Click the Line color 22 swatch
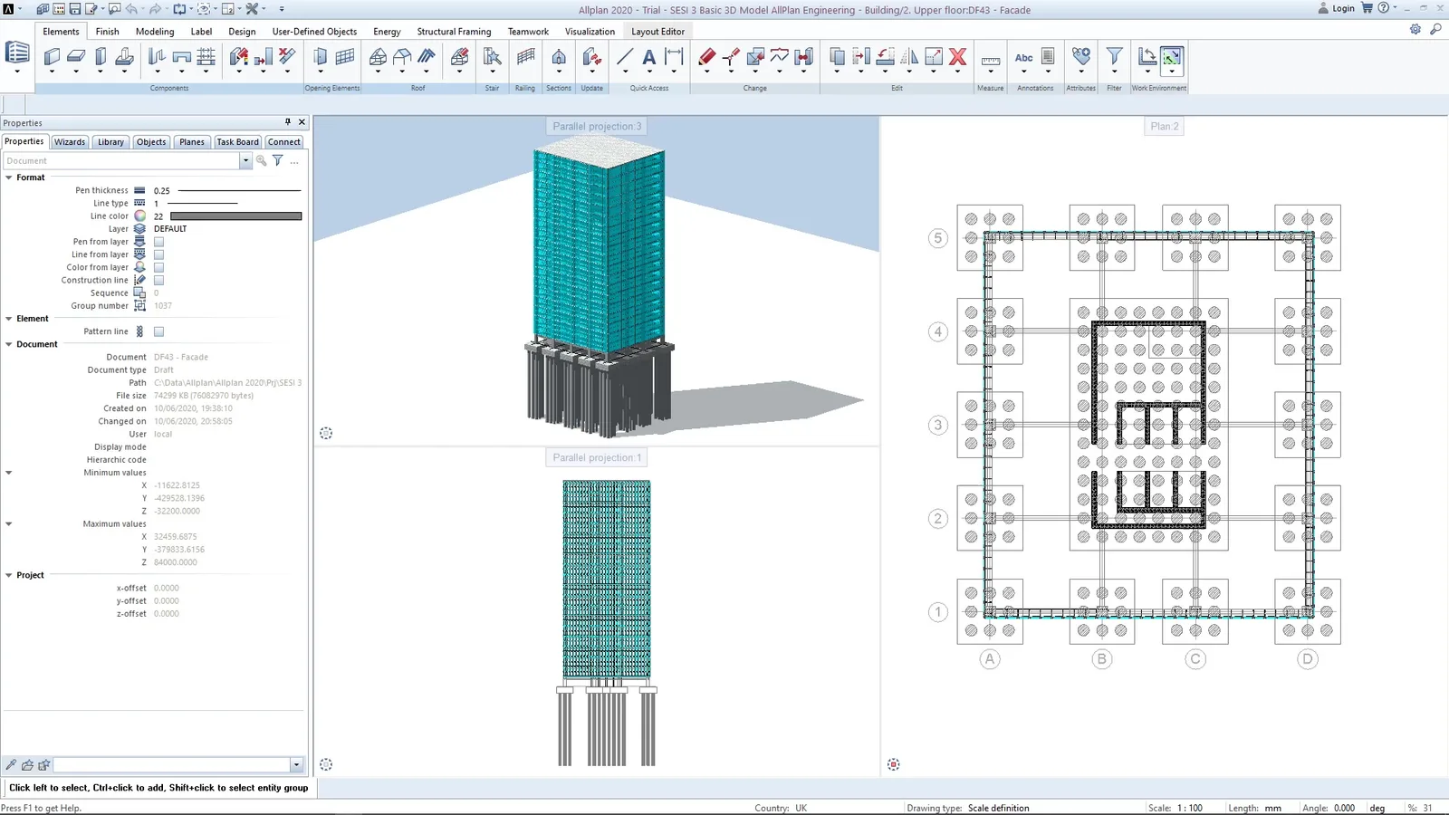 click(x=235, y=216)
